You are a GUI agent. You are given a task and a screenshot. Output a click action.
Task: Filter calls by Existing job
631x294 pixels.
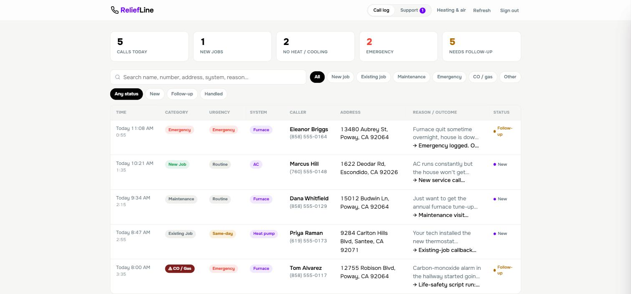[x=374, y=77]
